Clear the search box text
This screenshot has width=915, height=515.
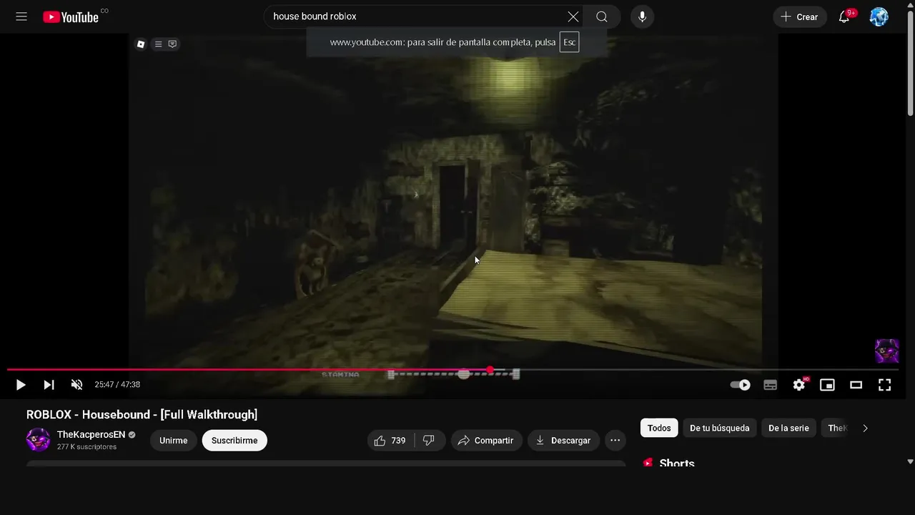(573, 16)
